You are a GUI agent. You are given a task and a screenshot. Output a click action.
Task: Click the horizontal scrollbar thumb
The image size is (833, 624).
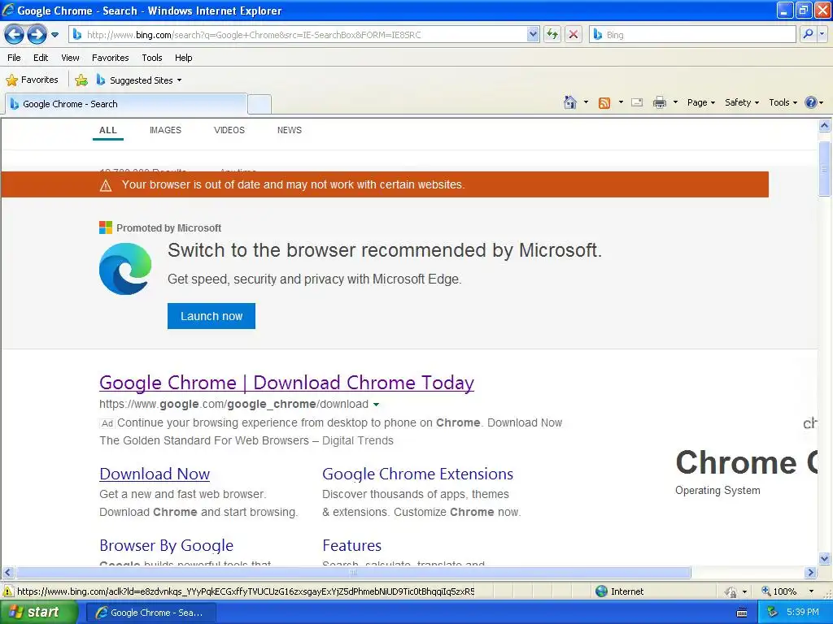click(353, 573)
